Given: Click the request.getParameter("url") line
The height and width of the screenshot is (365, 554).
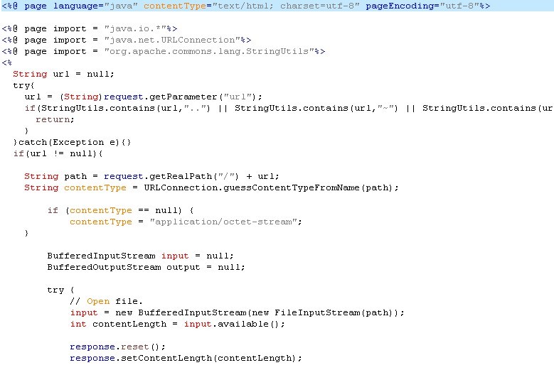Looking at the screenshot, I should pos(143,97).
